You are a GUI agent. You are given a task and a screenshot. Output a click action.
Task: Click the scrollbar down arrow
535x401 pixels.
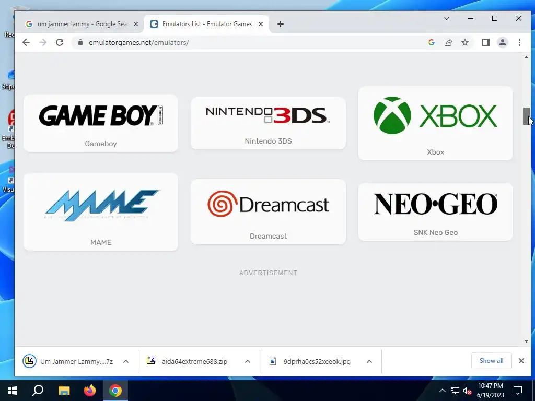click(x=526, y=341)
